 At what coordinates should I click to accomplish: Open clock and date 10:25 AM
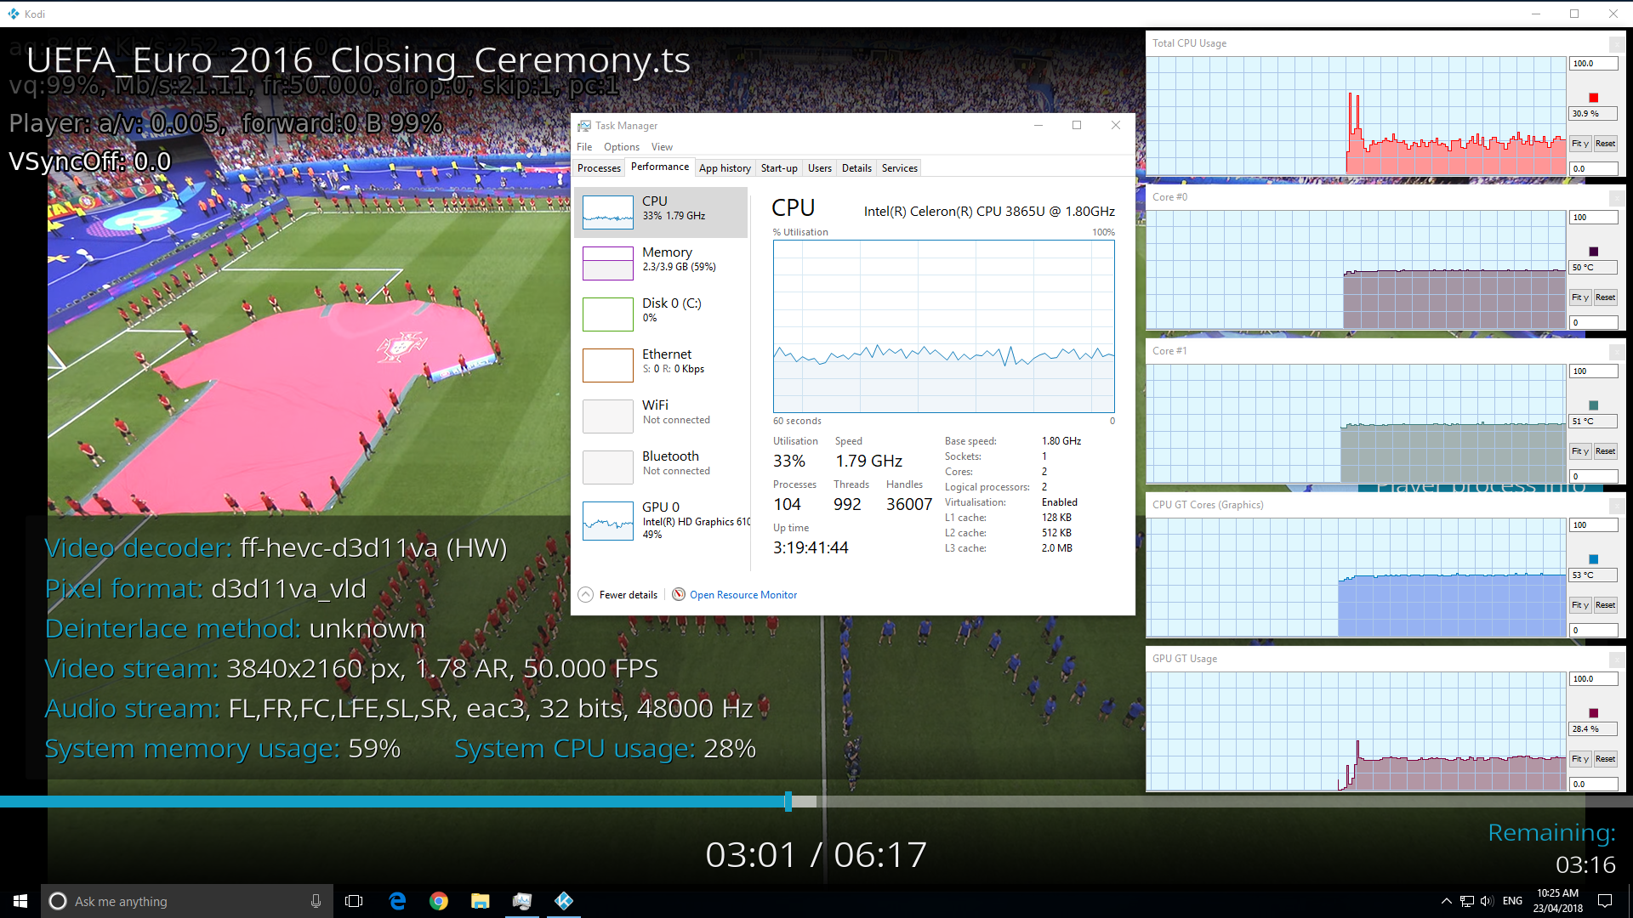pyautogui.click(x=1557, y=901)
